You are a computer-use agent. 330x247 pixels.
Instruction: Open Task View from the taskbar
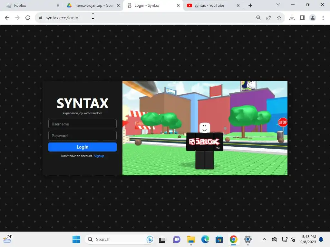162,239
